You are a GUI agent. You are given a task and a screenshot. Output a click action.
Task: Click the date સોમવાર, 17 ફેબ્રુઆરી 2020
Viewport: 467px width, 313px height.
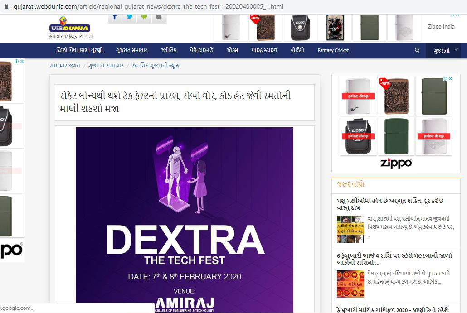(x=71, y=36)
